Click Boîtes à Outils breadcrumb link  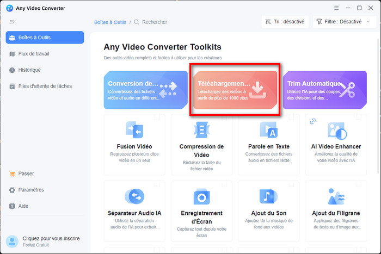click(110, 22)
